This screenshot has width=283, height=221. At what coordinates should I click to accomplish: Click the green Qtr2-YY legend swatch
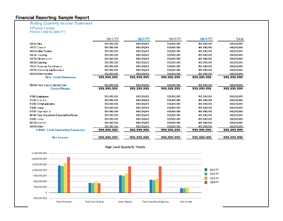pyautogui.click(x=206, y=174)
